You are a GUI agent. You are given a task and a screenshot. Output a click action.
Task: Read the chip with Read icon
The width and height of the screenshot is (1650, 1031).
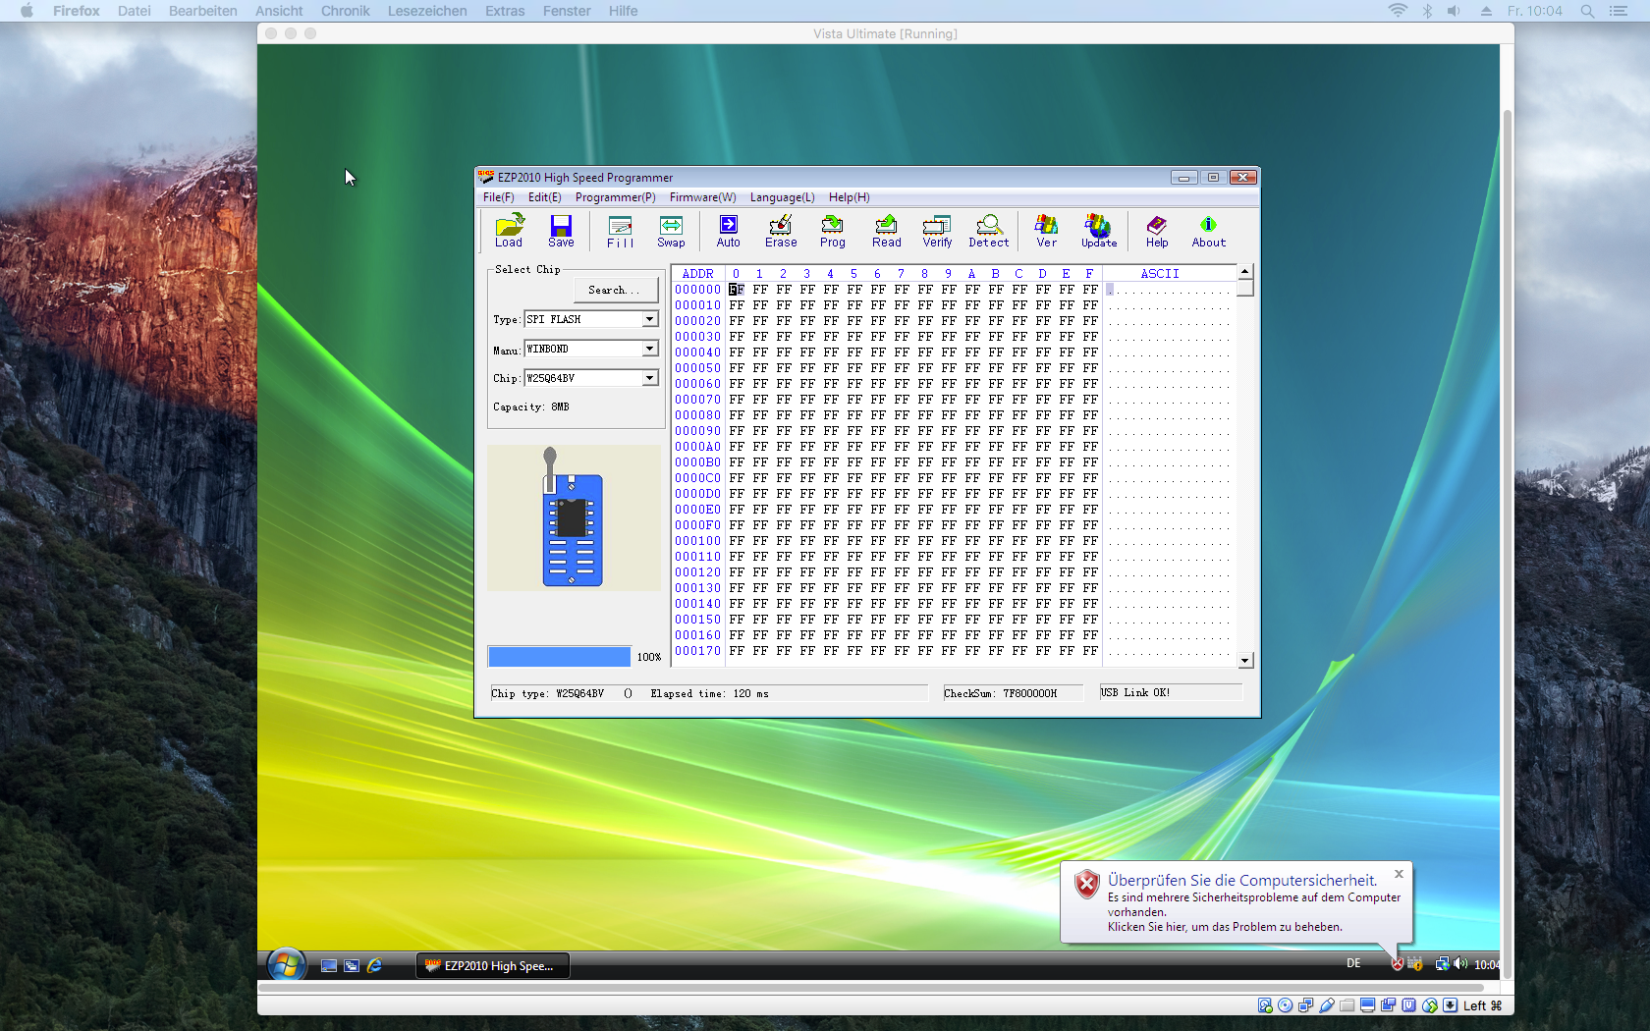pyautogui.click(x=886, y=231)
